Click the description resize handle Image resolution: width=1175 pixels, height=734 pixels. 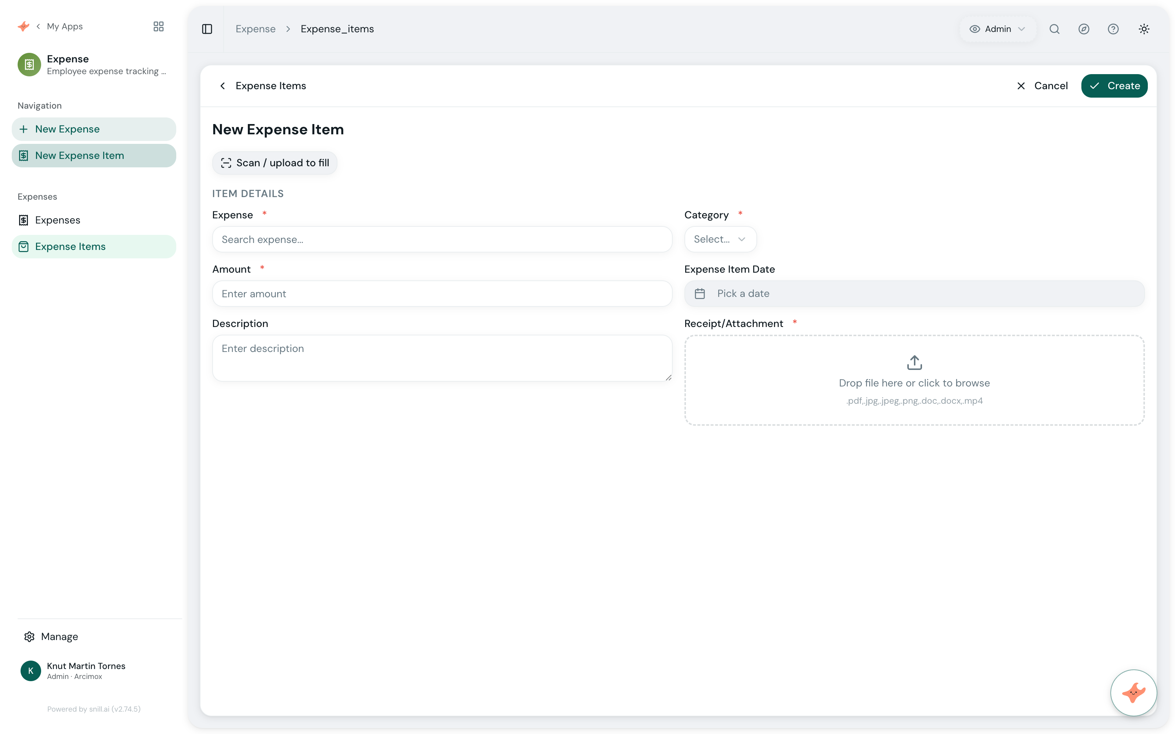(668, 377)
